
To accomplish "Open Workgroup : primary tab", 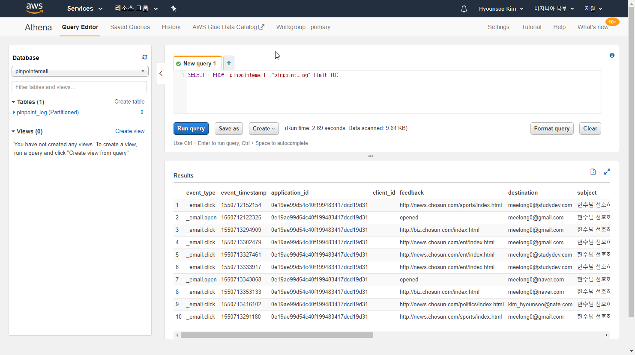I will tap(303, 27).
